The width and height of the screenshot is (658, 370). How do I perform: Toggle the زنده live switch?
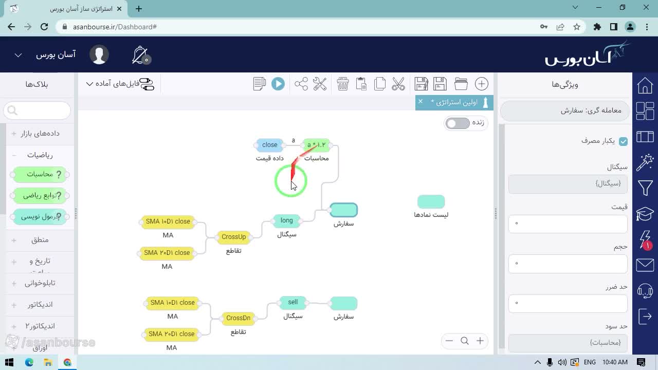click(x=458, y=123)
